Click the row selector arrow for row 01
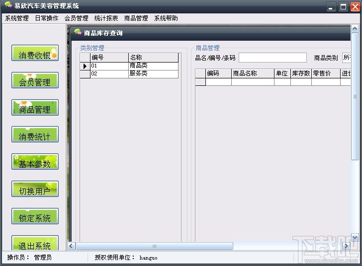The width and height of the screenshot is (362, 266). (x=85, y=66)
